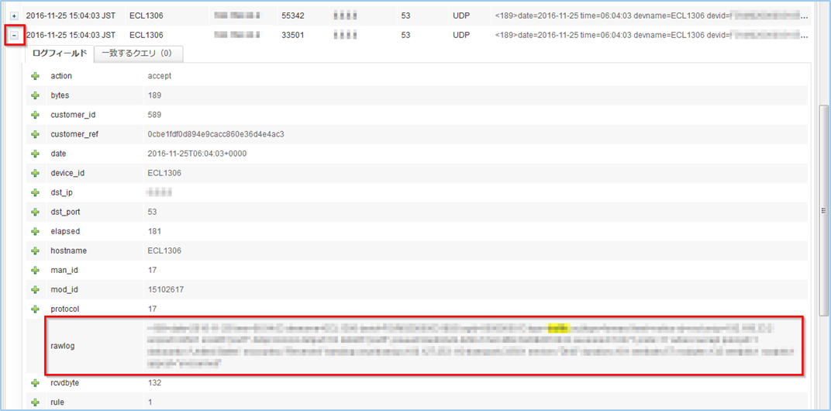Screen dimensions: 831x411
Task: Click the dst_port value 53
Action: [152, 212]
